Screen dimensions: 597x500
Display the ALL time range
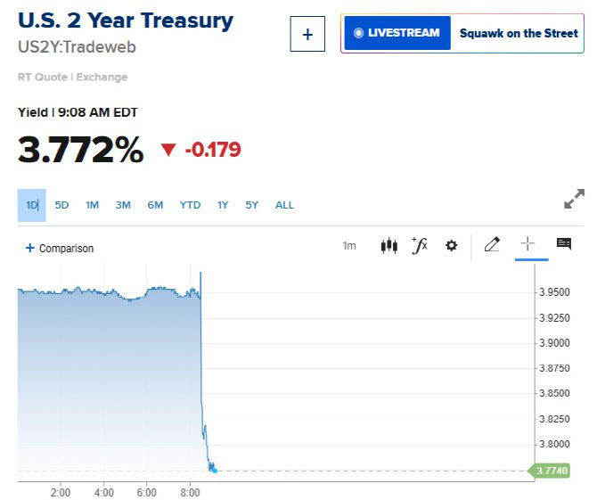(284, 205)
